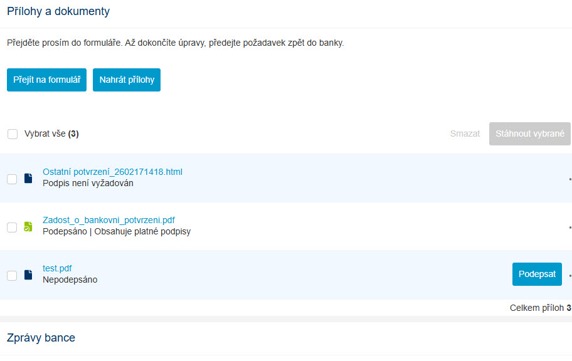Click Přejít na formulář button

pyautogui.click(x=46, y=80)
